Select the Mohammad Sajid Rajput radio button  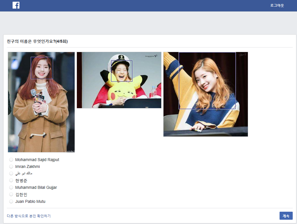click(x=11, y=160)
